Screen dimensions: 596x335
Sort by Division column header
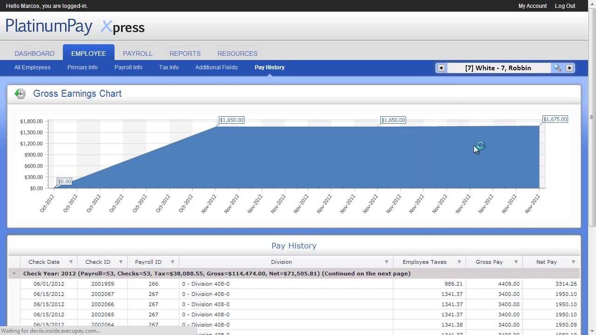tap(281, 262)
